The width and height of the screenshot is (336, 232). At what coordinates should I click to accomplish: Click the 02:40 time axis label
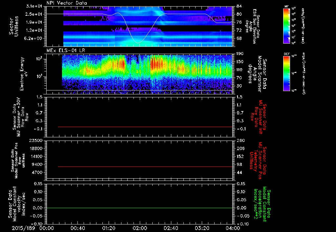(x=171, y=228)
